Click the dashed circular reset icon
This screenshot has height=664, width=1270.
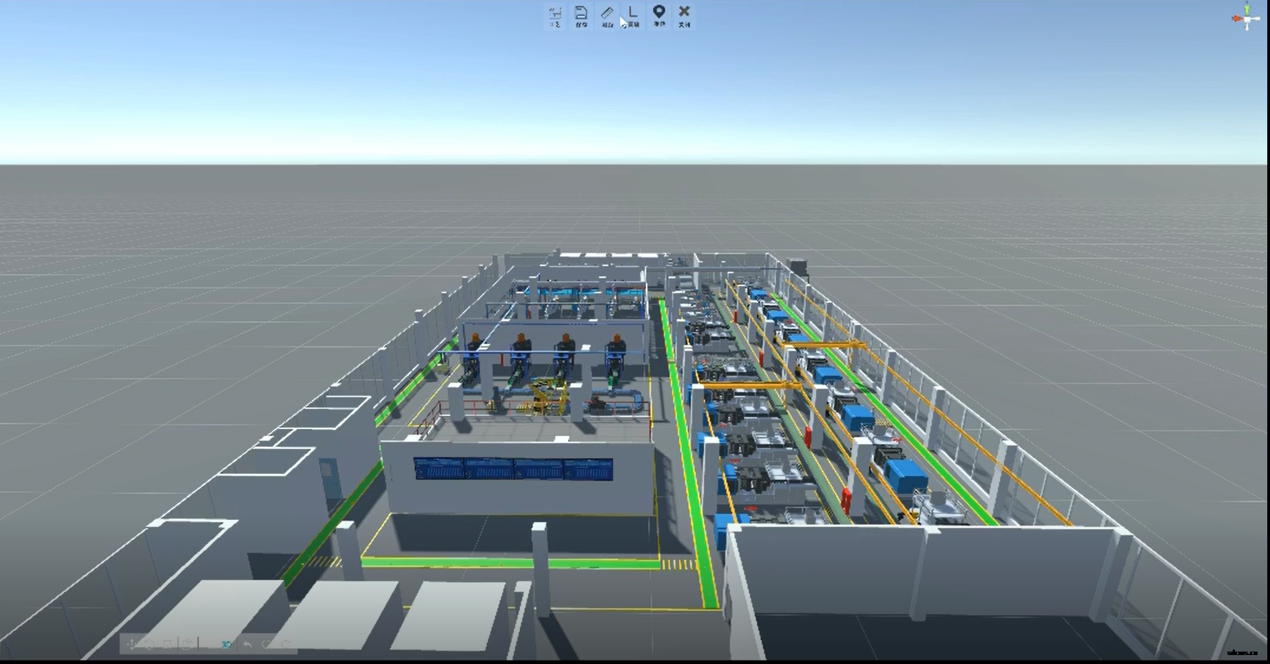[x=267, y=645]
